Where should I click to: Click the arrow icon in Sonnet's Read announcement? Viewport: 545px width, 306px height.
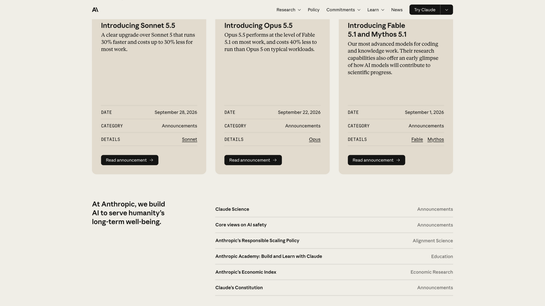pos(151,160)
